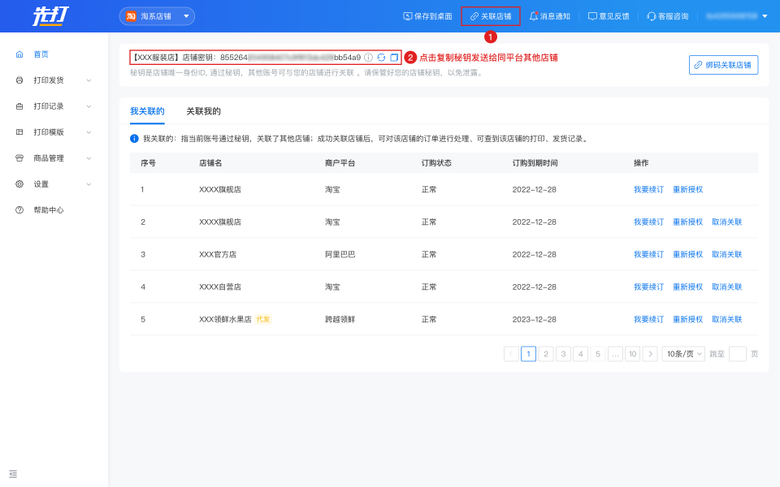Open the 淘系店铺 store dropdown

tap(157, 16)
